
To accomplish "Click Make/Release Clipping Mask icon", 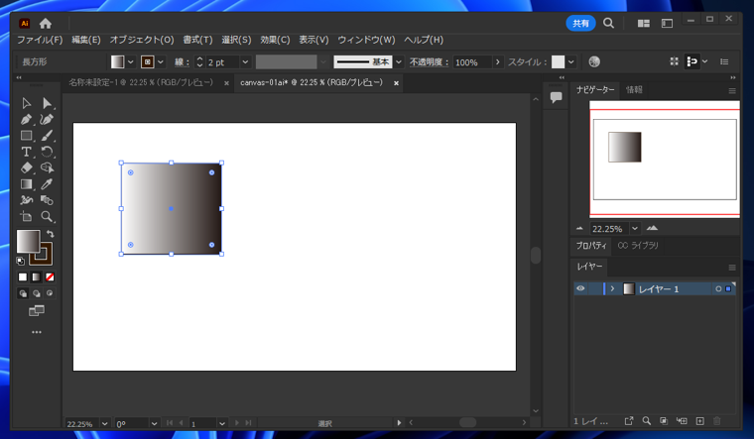I will pos(664,421).
